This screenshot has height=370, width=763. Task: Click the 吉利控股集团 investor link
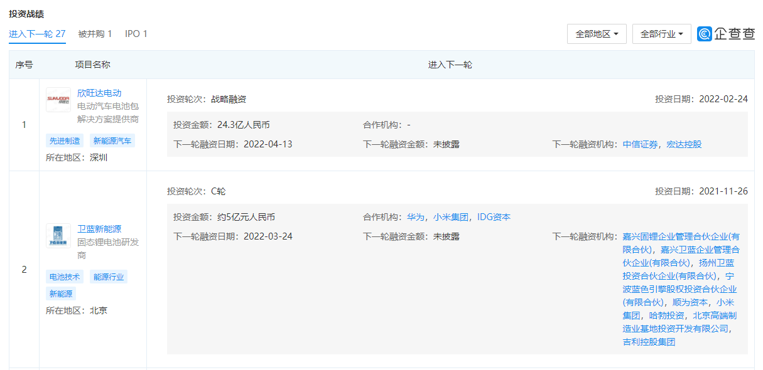649,342
